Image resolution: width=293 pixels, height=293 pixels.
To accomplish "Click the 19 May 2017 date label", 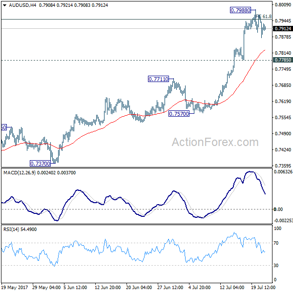I will coord(14,288).
